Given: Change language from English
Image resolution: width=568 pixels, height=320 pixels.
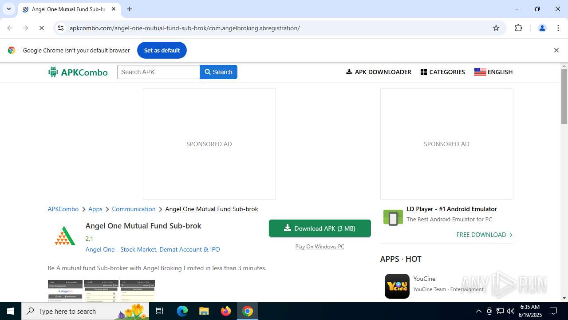Looking at the screenshot, I should [493, 72].
